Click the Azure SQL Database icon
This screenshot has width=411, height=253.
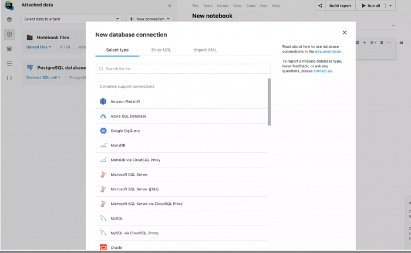pos(103,116)
